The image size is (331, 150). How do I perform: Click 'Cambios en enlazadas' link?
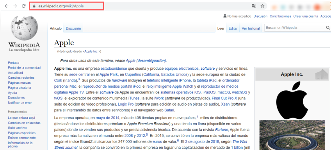pos(24,123)
